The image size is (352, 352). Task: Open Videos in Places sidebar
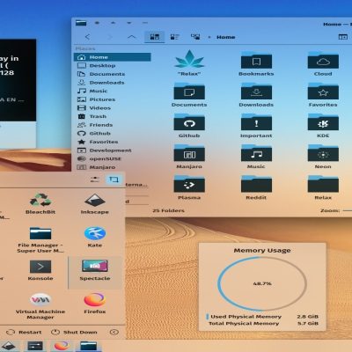(113, 108)
